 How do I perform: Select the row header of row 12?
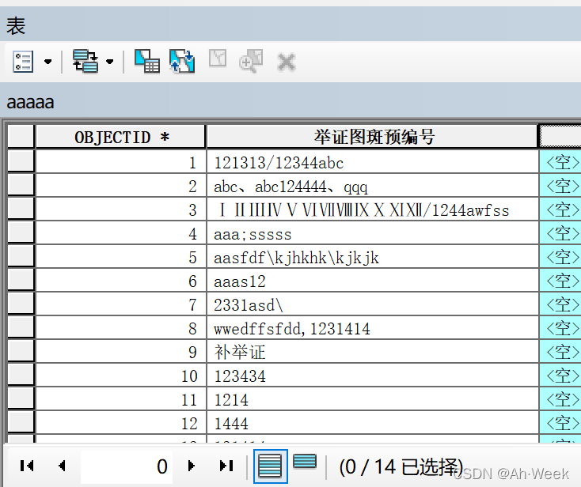pos(21,421)
